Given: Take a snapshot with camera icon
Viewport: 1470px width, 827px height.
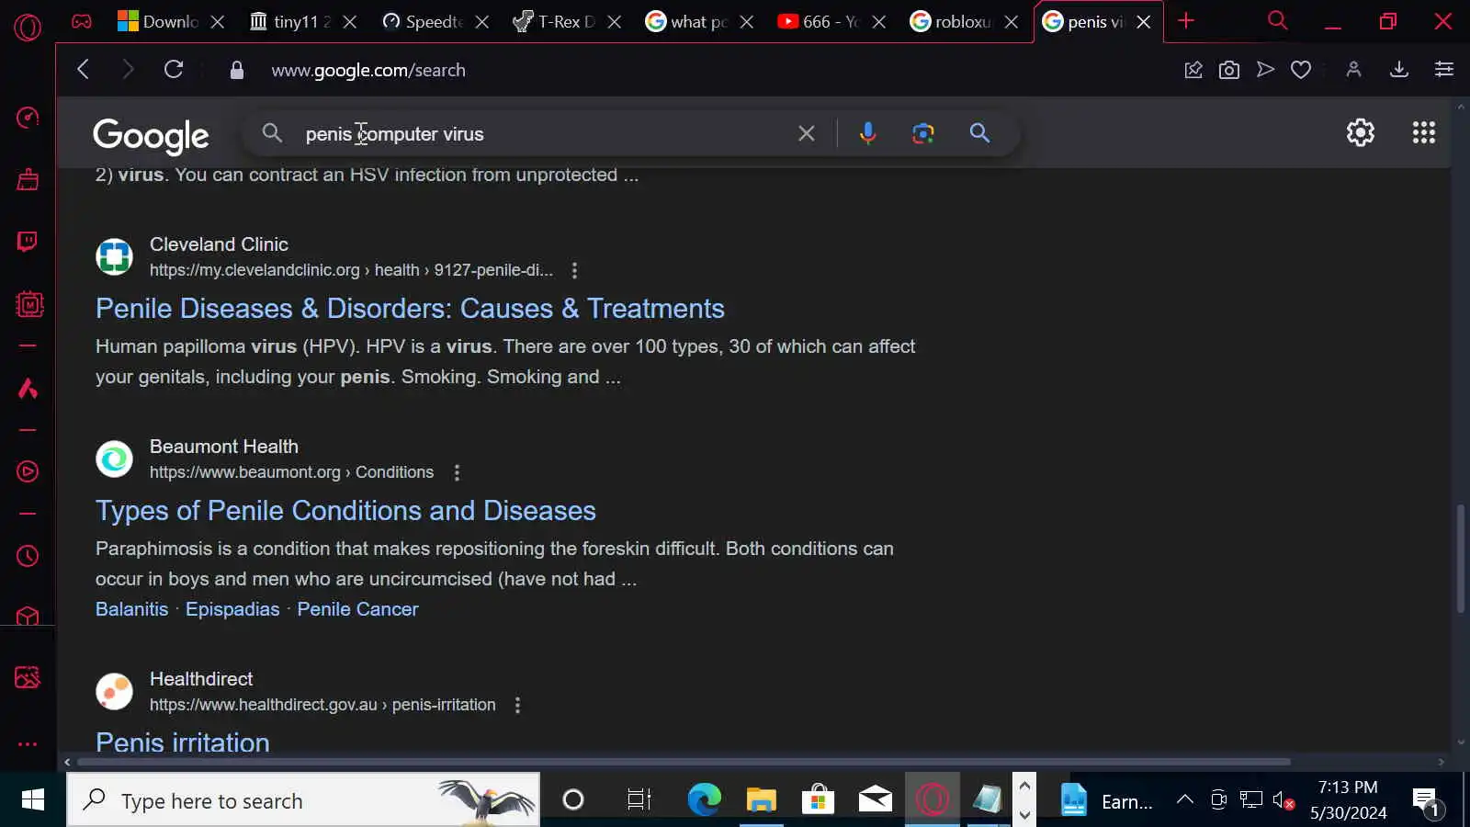Looking at the screenshot, I should [x=1229, y=70].
